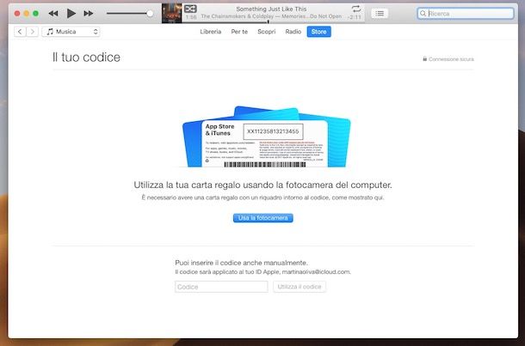Go forward with the right chevron
Screen dimensions: 525x346
(32, 32)
